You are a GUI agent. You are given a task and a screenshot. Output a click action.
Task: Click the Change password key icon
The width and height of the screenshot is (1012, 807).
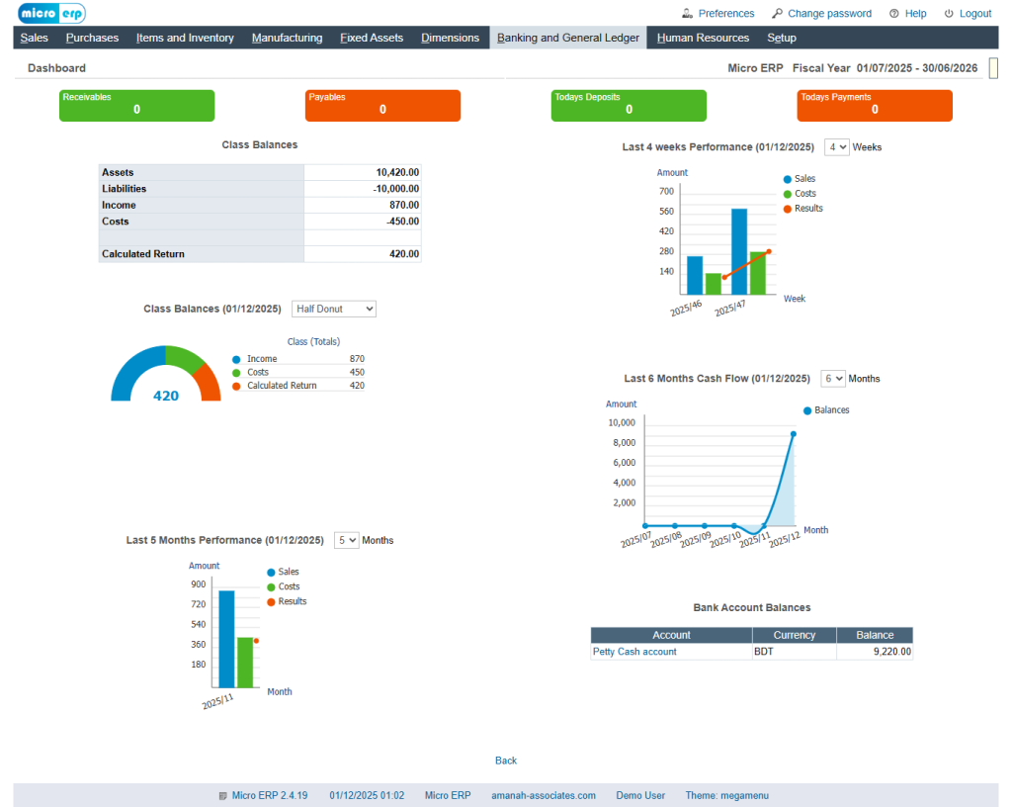[x=778, y=14]
